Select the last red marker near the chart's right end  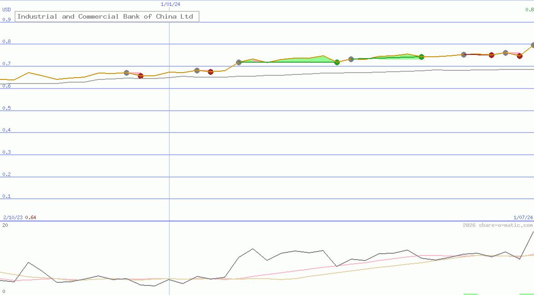[519, 56]
